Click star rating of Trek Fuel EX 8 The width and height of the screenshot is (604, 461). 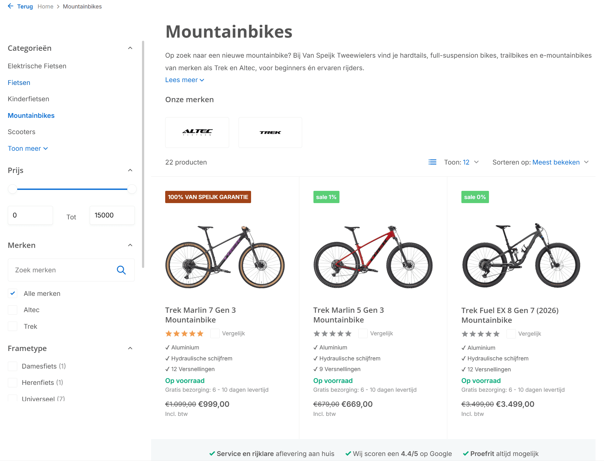coord(481,334)
